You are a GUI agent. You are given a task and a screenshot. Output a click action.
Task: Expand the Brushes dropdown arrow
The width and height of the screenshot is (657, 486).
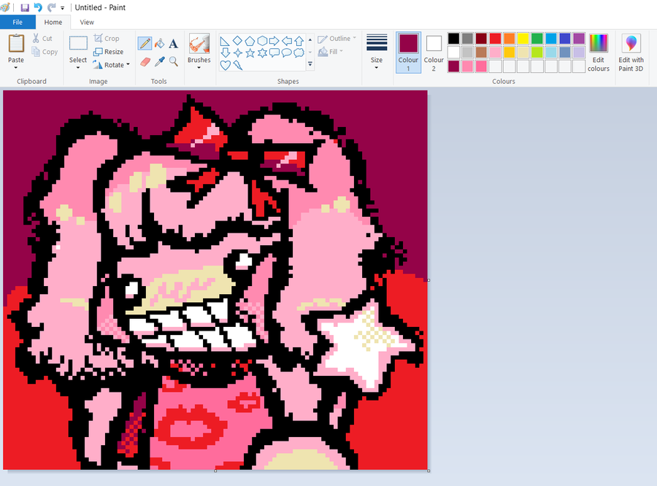point(199,67)
